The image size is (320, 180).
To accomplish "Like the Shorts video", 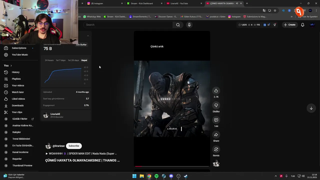I will click(216, 91).
